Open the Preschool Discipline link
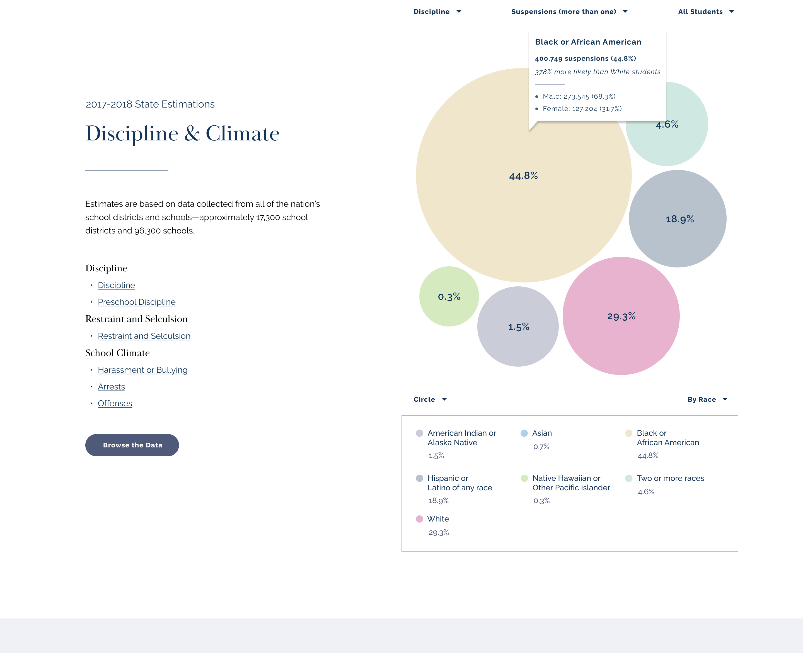The width and height of the screenshot is (803, 653). [136, 302]
